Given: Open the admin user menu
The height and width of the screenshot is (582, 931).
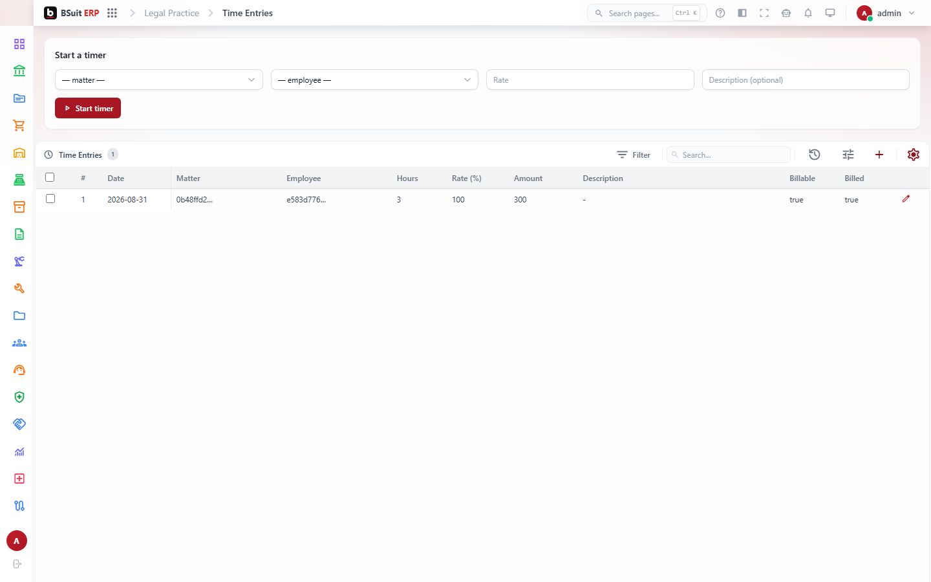Looking at the screenshot, I should click(886, 13).
